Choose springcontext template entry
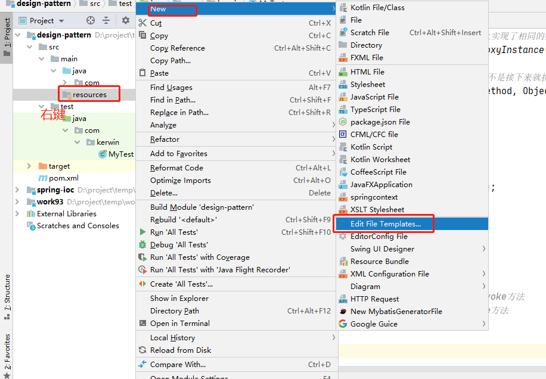Viewport: 546px width, 379px height. [x=412, y=197]
